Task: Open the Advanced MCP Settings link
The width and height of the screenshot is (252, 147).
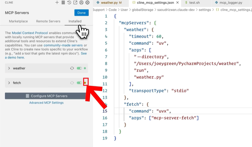Action: (46, 103)
